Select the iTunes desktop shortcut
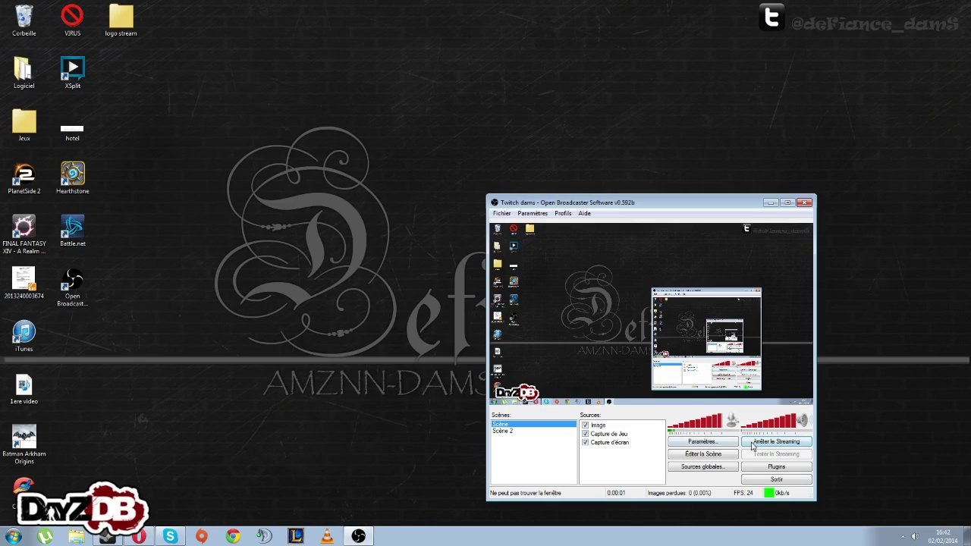Viewport: 971px width, 546px height. pyautogui.click(x=24, y=336)
